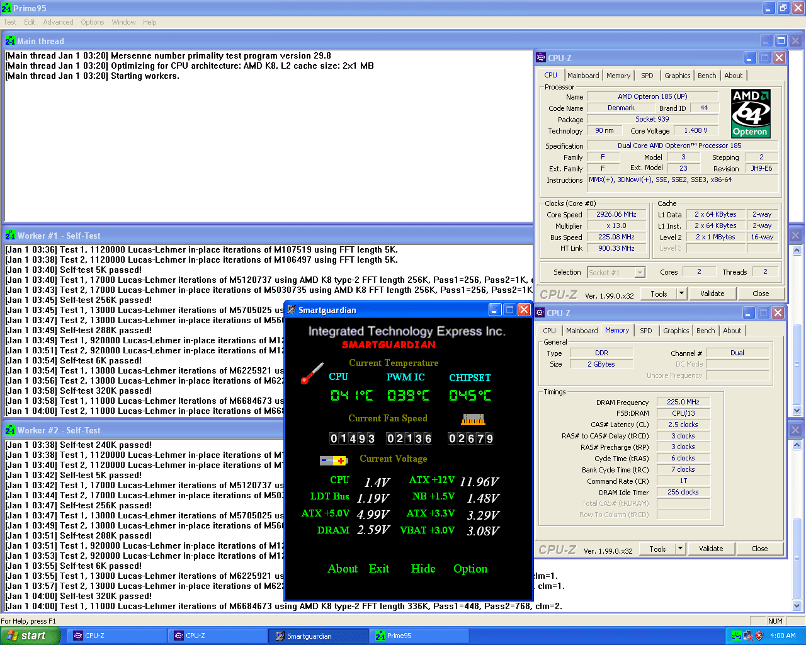806x645 pixels.
Task: Click the battery icon beside Current Voltage
Action: point(334,460)
